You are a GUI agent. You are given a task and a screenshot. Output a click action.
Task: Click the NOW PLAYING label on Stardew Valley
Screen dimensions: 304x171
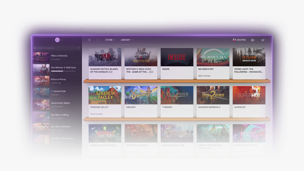[97, 114]
